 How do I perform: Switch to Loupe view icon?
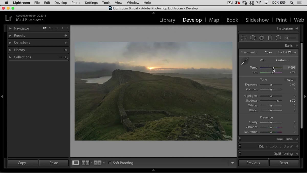(76, 163)
